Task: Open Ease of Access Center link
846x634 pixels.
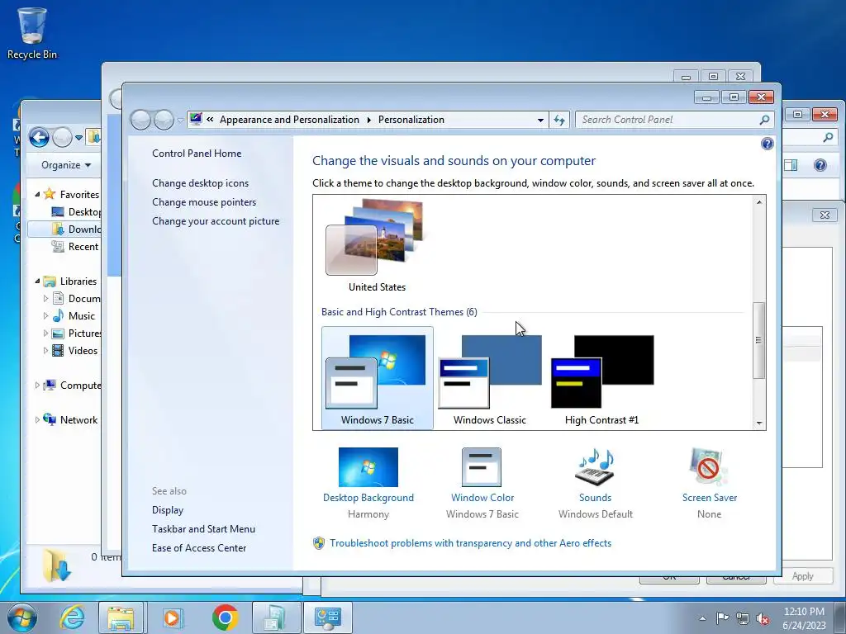Action: pos(198,548)
